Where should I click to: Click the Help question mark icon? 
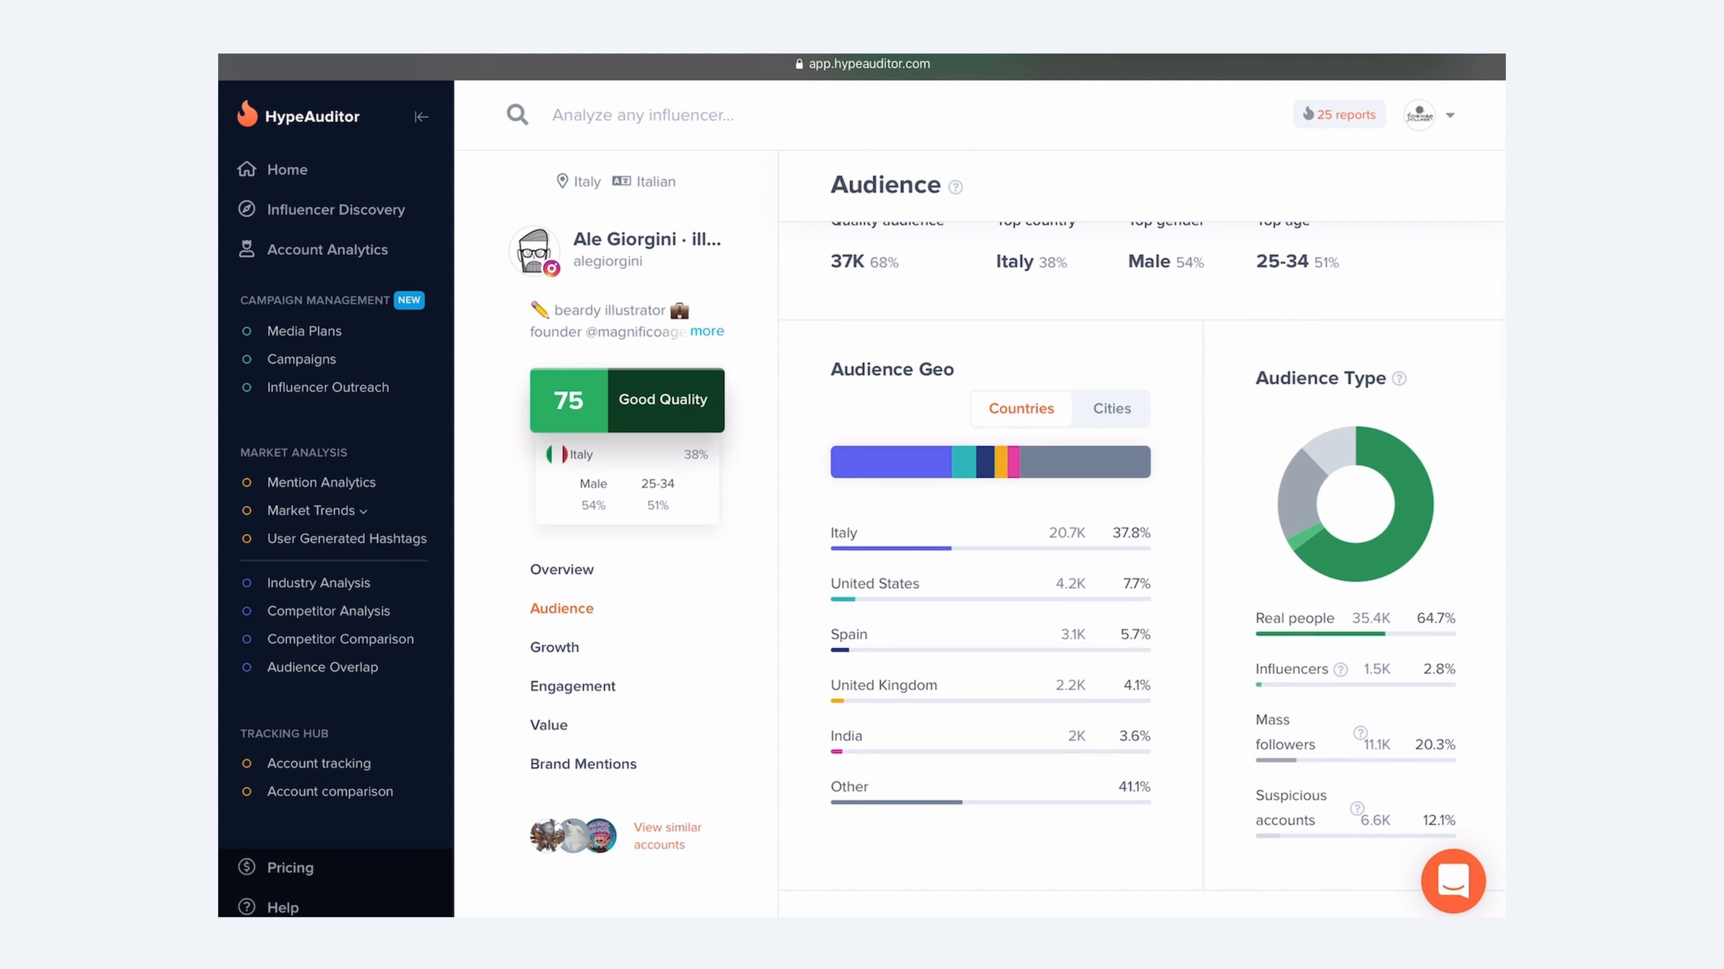point(247,907)
